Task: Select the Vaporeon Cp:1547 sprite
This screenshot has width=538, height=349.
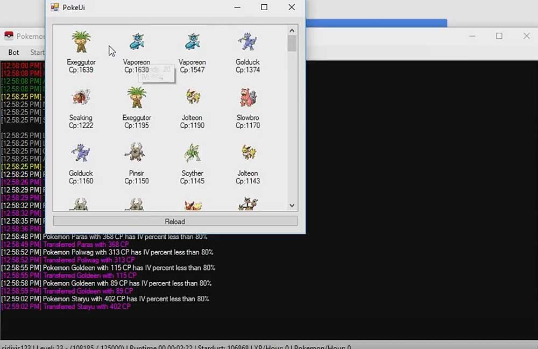Action: point(193,42)
